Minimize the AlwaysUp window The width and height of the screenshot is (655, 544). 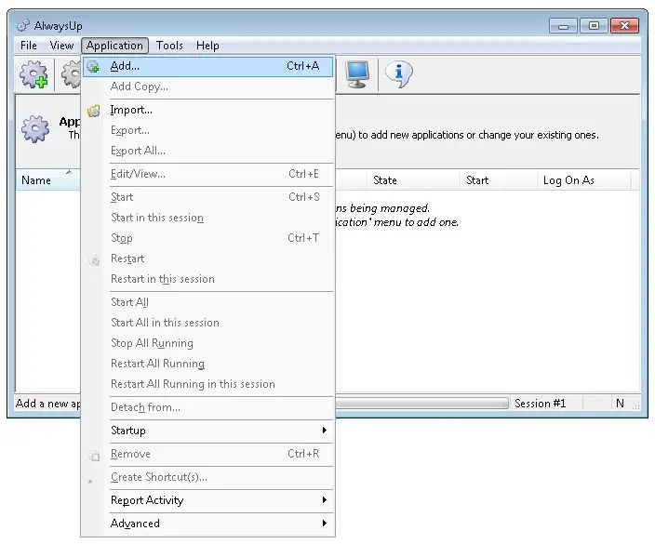click(x=563, y=26)
